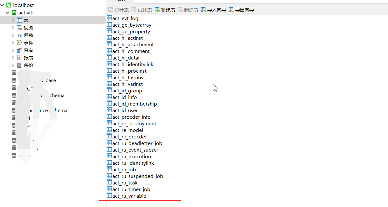Select the act_id_group table
Viewport: 388px width, 207px height.
(x=127, y=91)
